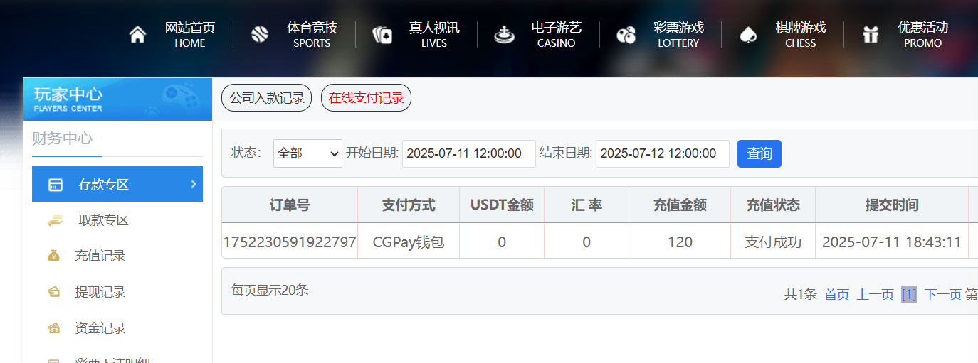This screenshot has height=363, width=978.
Task: Click the 结束日期 end date field
Action: pos(662,153)
